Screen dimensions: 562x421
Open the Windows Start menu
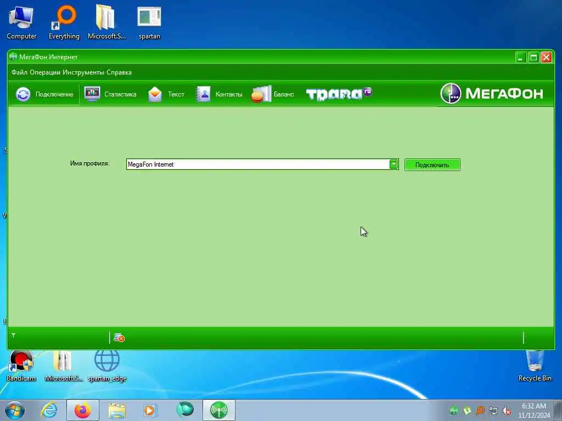(x=15, y=410)
